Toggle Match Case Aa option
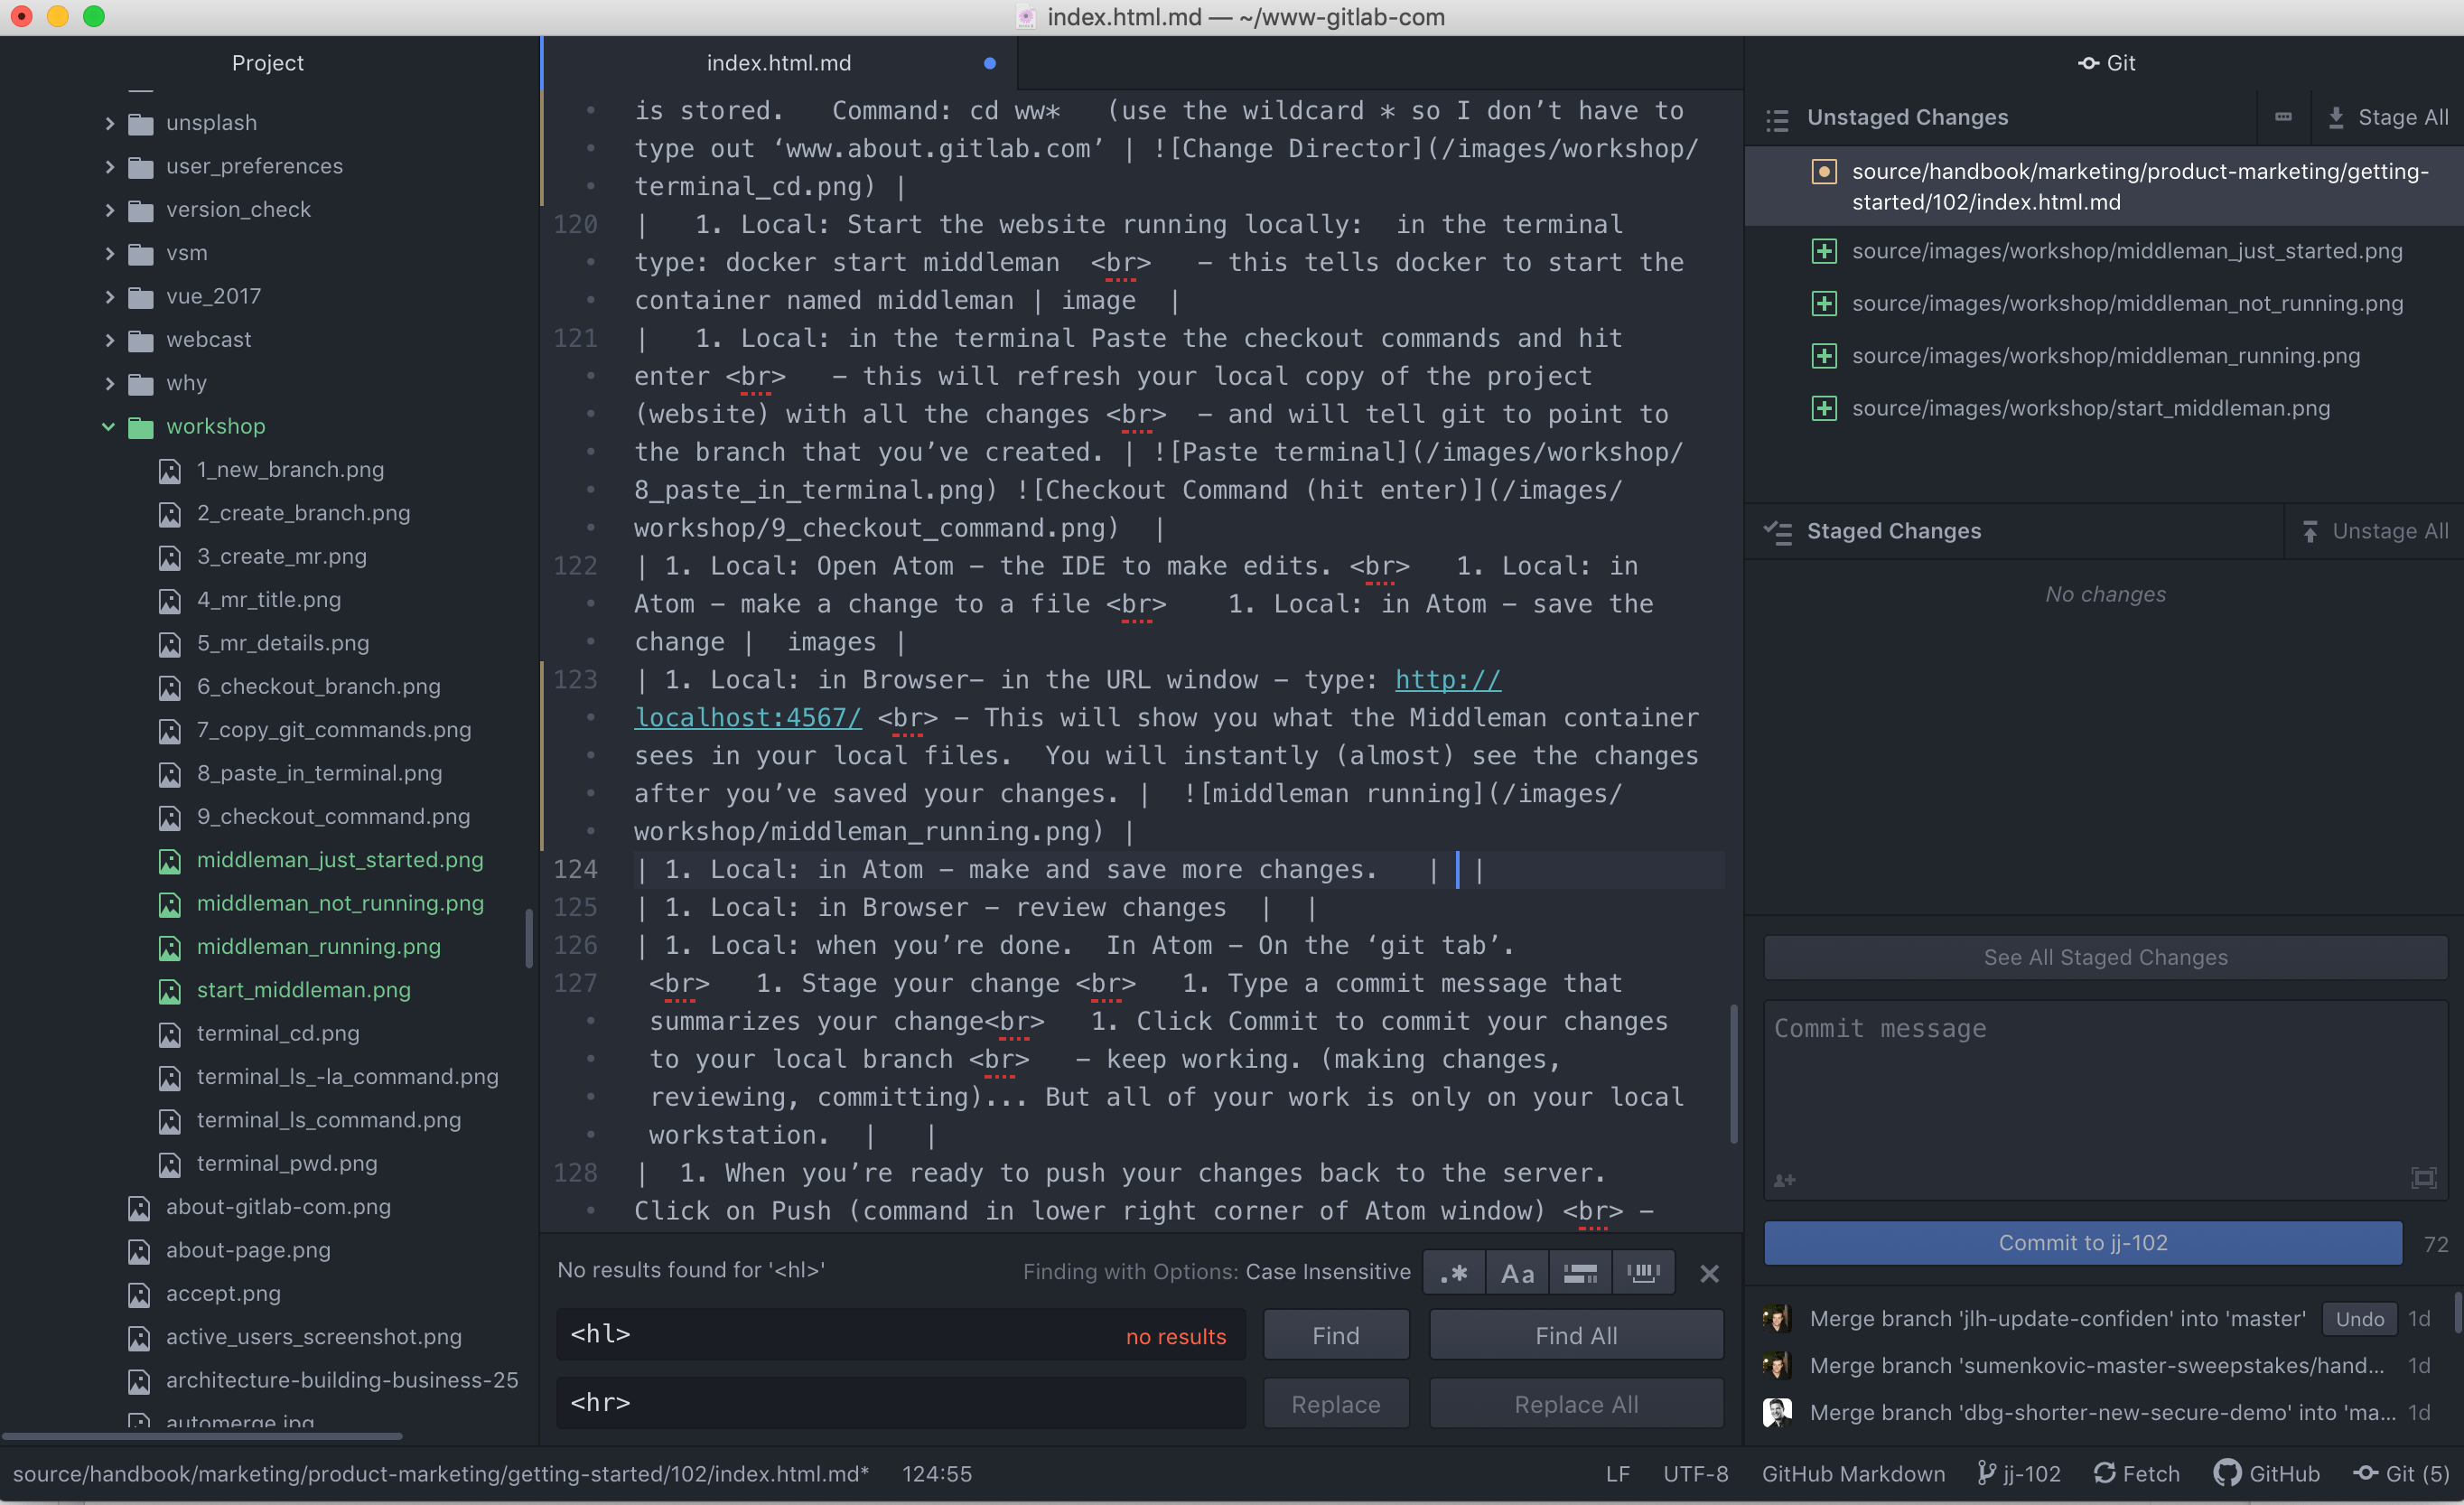This screenshot has height=1505, width=2464. 1517,1273
